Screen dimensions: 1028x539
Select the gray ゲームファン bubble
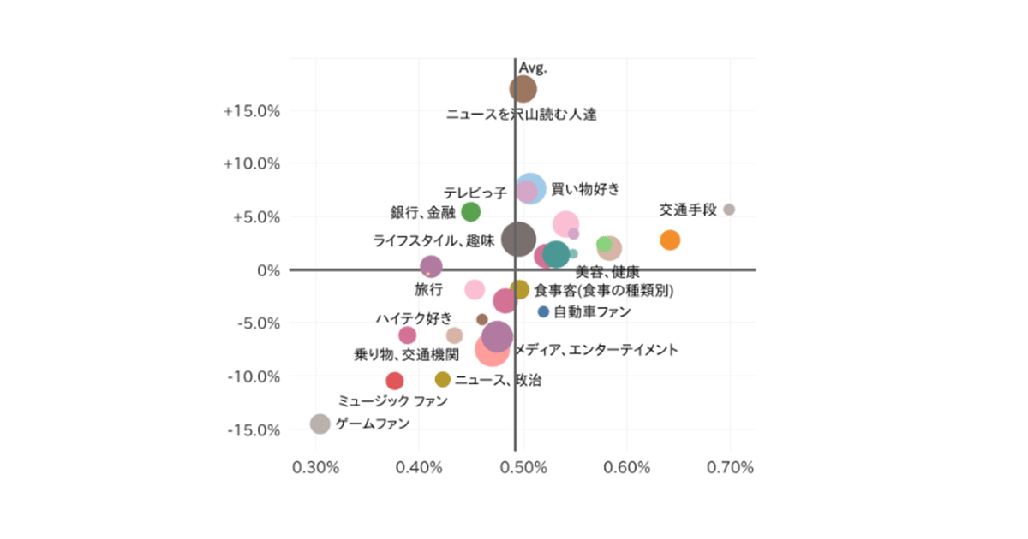click(x=320, y=423)
